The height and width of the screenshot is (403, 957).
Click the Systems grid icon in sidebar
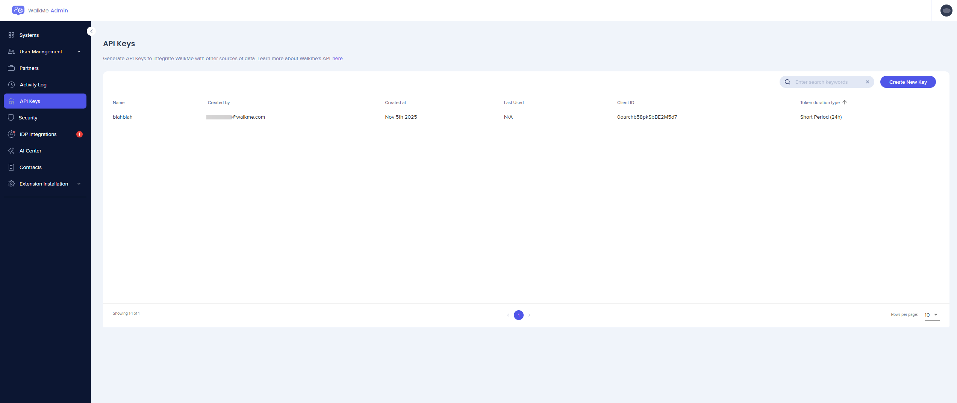11,35
